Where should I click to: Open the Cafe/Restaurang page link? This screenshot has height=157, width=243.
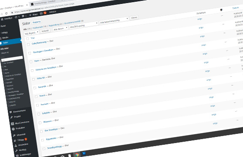click(x=39, y=43)
